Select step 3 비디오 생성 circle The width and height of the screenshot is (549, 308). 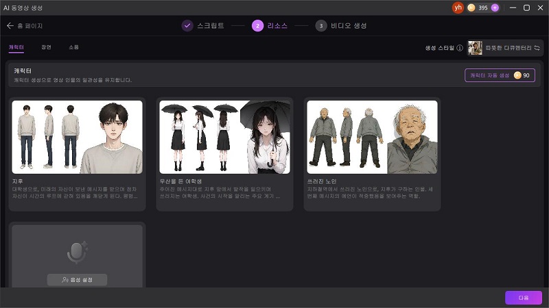(321, 25)
